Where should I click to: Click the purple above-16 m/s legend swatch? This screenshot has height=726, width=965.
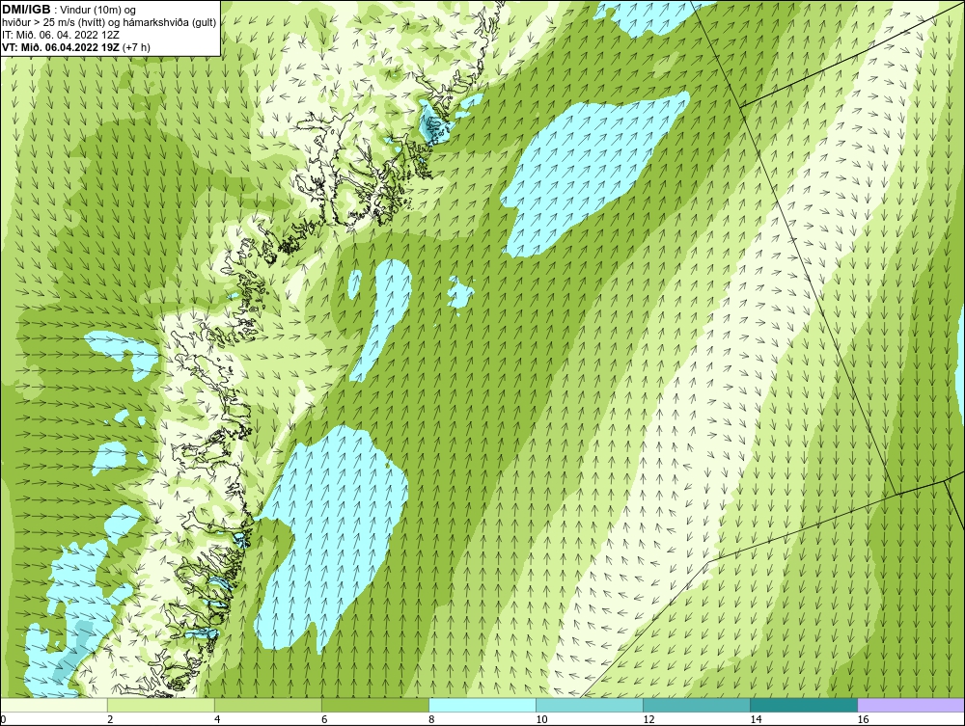coord(911,705)
